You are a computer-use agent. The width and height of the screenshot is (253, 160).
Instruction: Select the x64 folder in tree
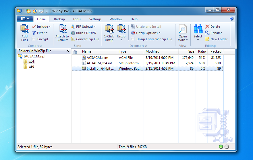[29, 61]
